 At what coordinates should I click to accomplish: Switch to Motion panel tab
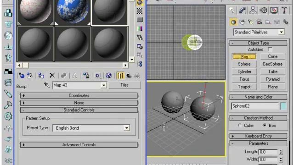tap(263, 10)
